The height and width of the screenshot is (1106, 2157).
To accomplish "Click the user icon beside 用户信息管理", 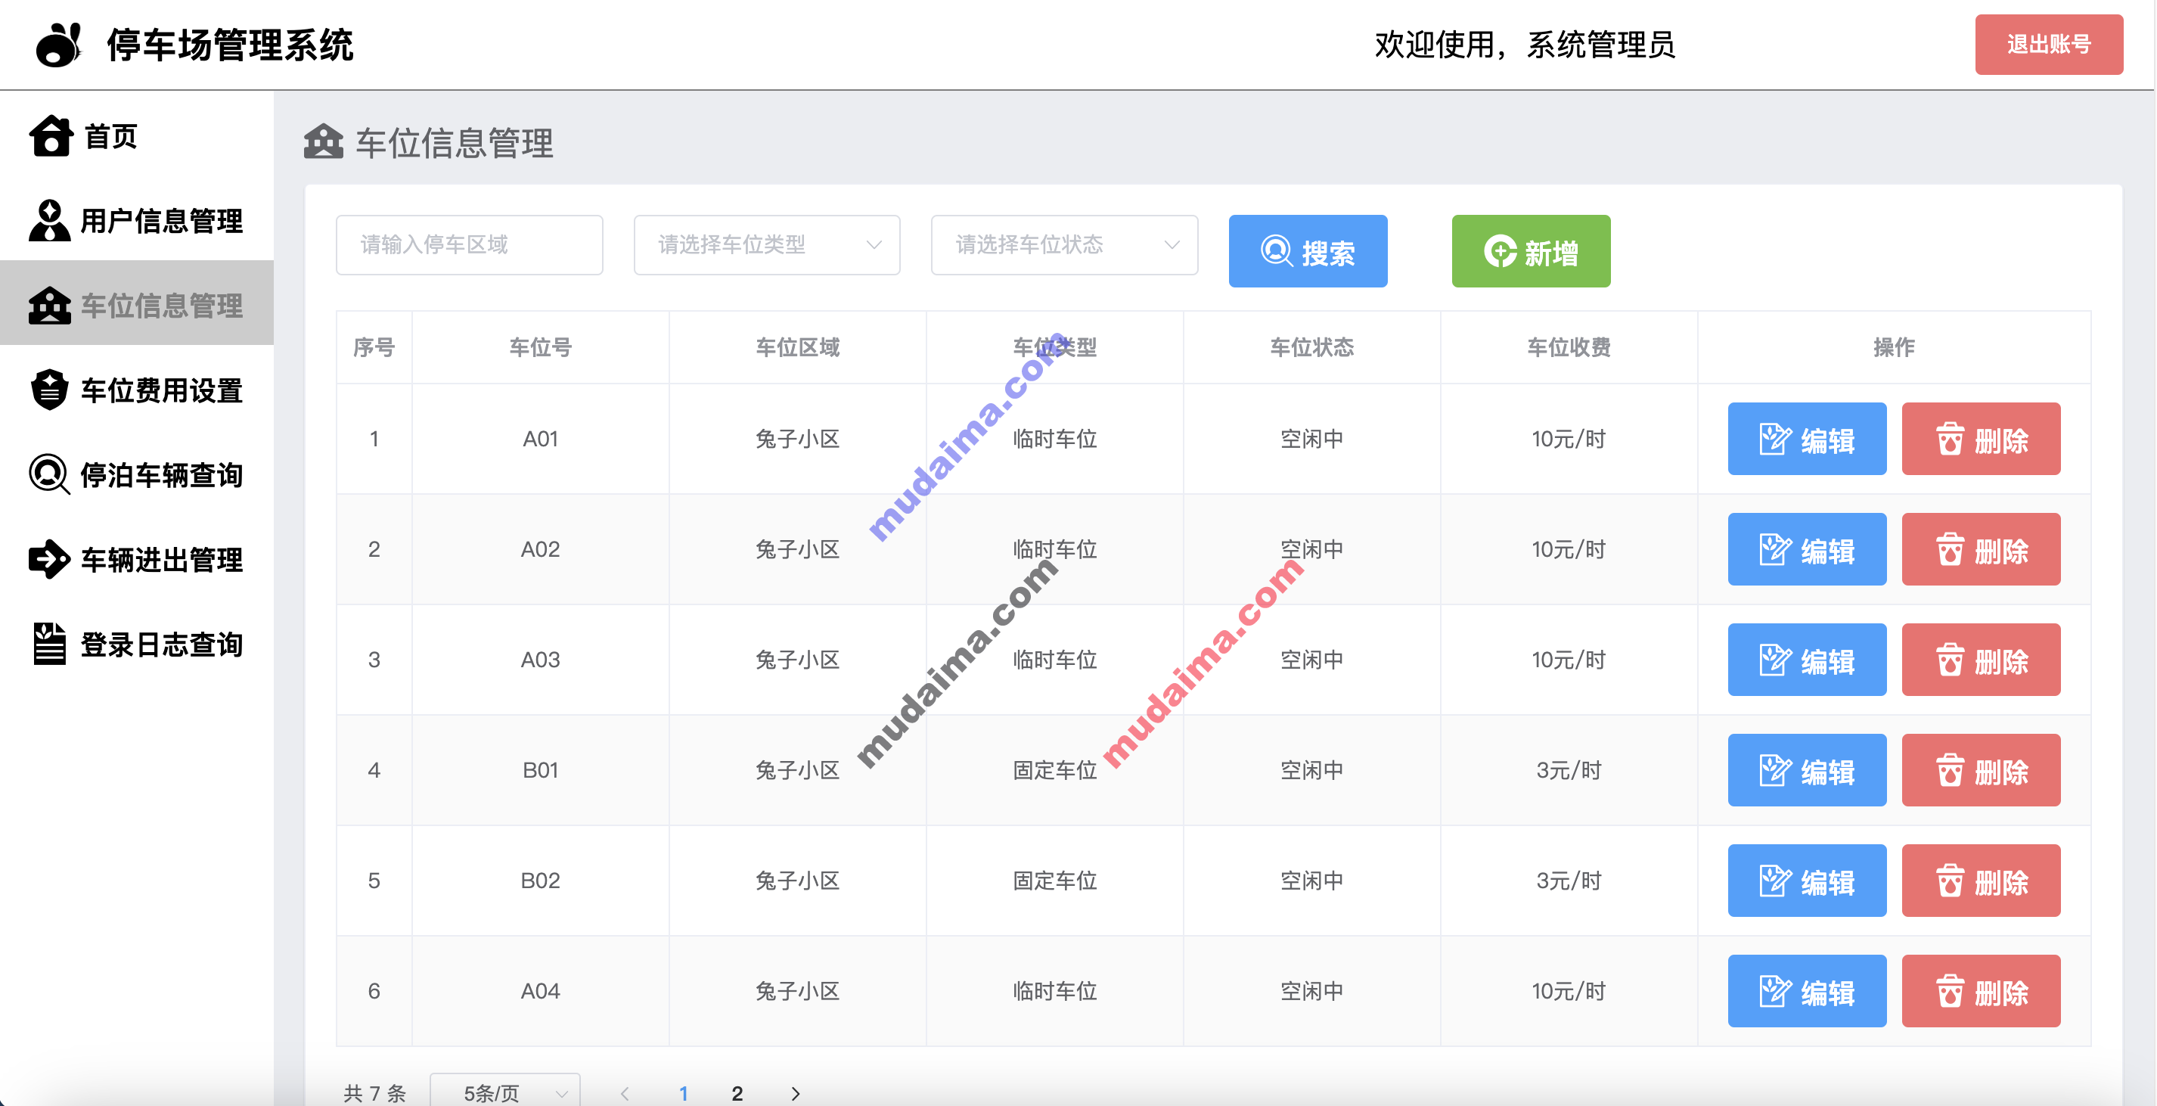I will click(50, 220).
